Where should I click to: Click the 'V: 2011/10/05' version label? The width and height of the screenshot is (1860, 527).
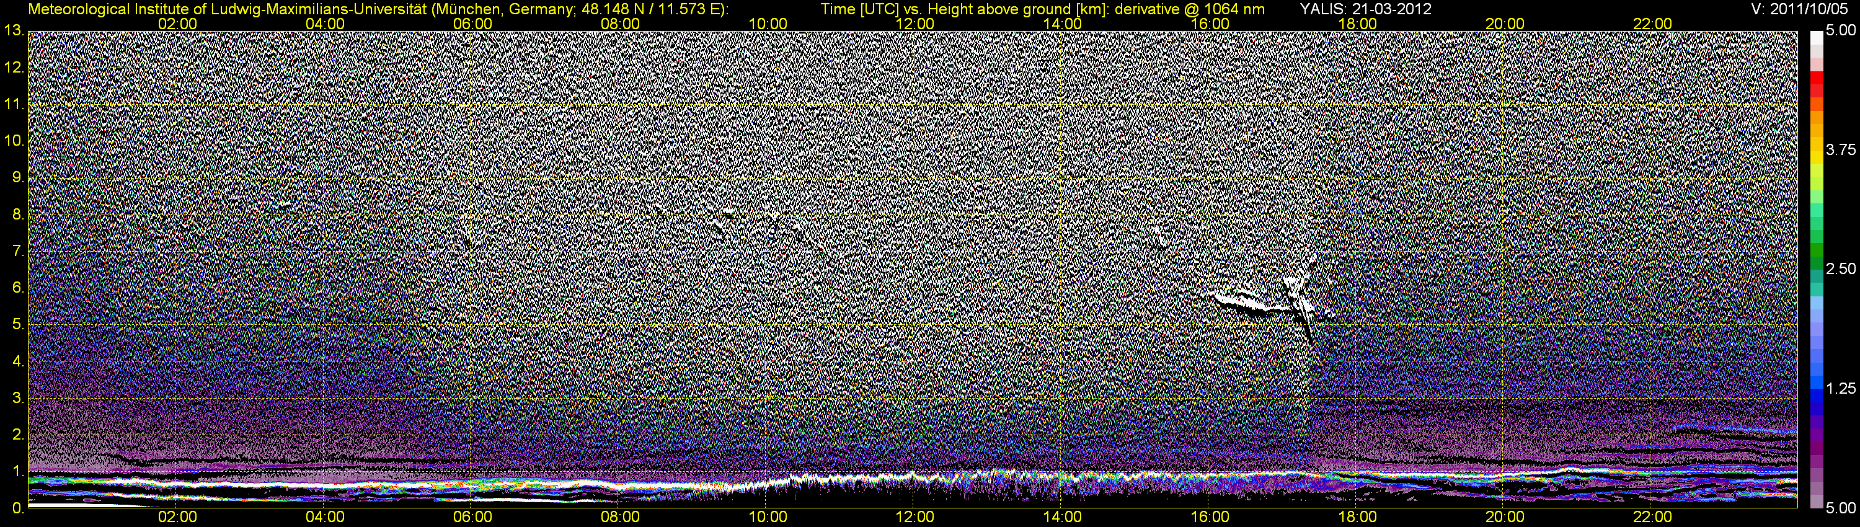pos(1799,9)
